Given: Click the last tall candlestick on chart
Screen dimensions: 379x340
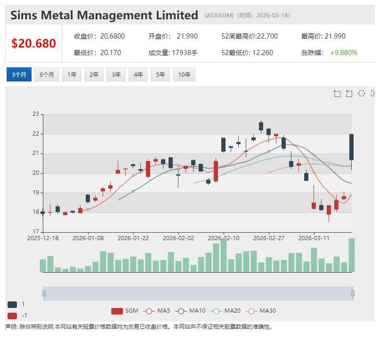Looking at the screenshot, I should [x=351, y=147].
